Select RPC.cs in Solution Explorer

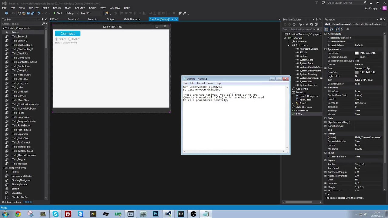click(x=299, y=114)
